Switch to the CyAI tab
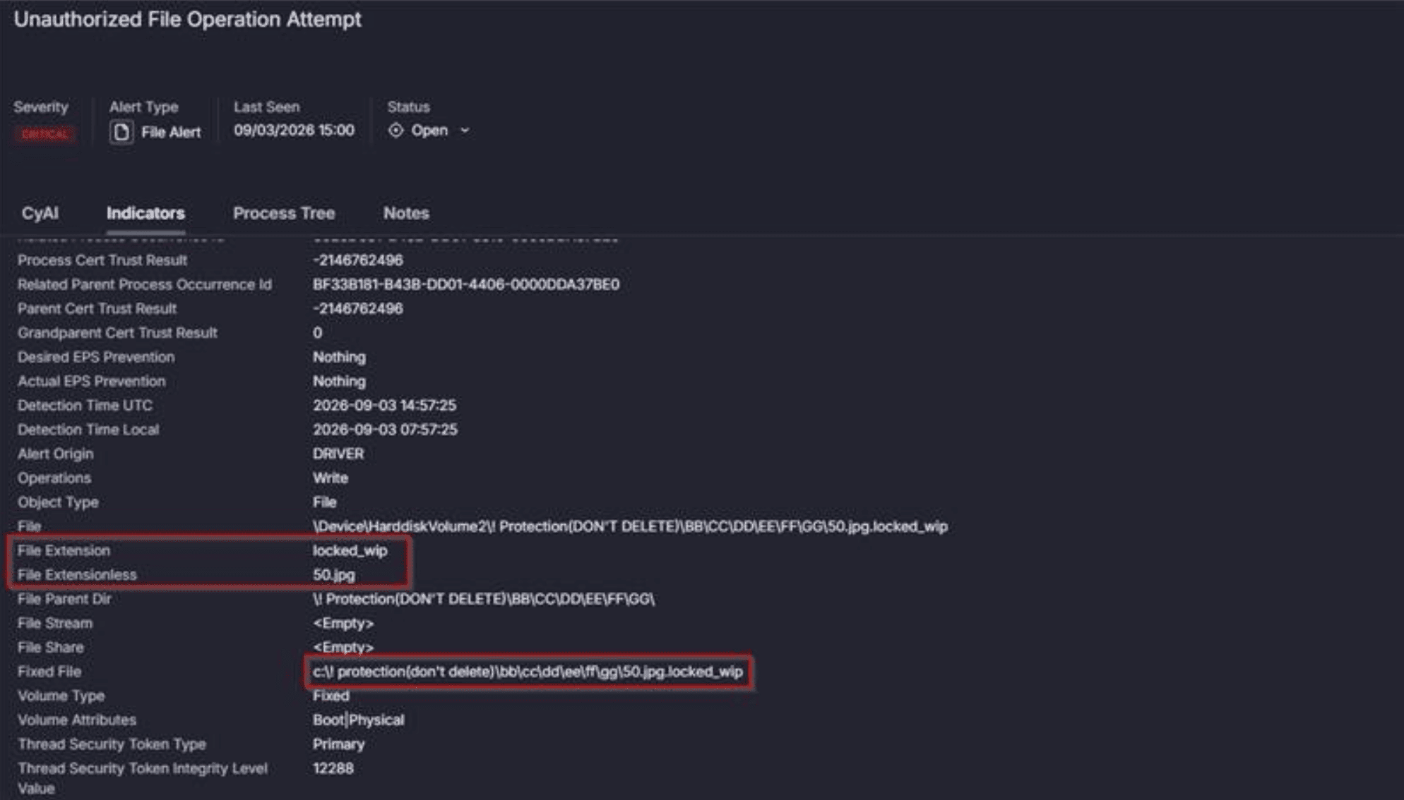 pyautogui.click(x=40, y=213)
